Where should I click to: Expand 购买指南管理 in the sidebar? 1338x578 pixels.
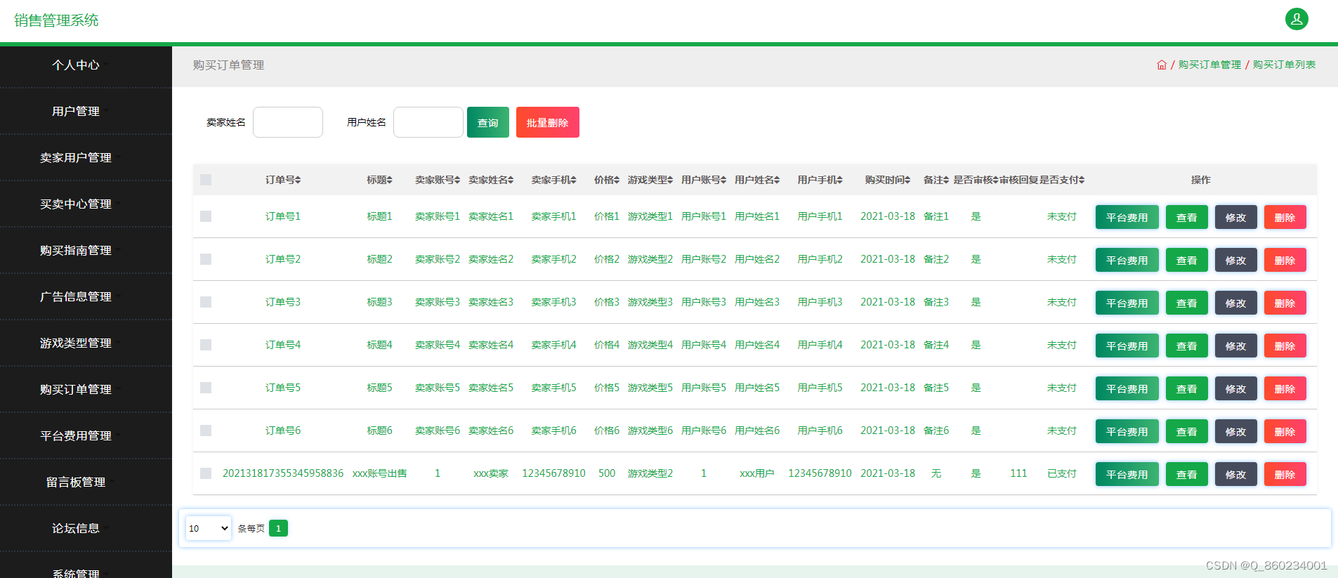(x=76, y=250)
